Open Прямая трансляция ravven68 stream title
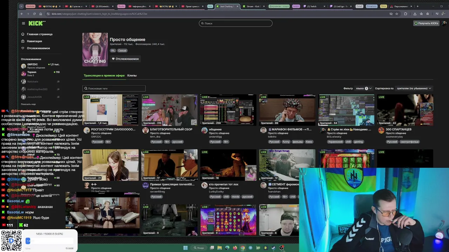This screenshot has width=449, height=252. [172, 184]
